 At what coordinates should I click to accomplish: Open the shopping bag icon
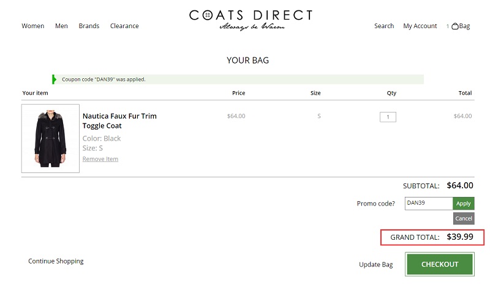click(x=455, y=26)
